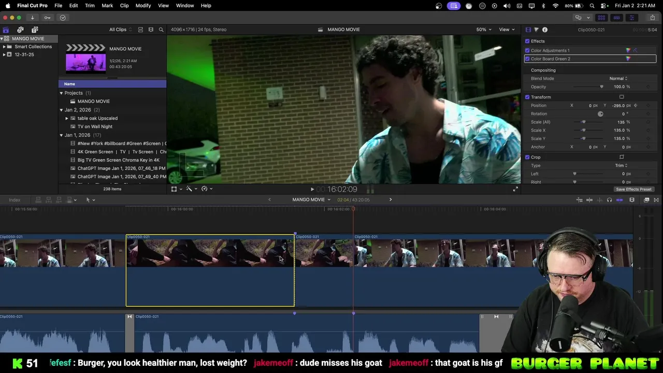
Task: Open the Trim menu
Action: [90, 5]
